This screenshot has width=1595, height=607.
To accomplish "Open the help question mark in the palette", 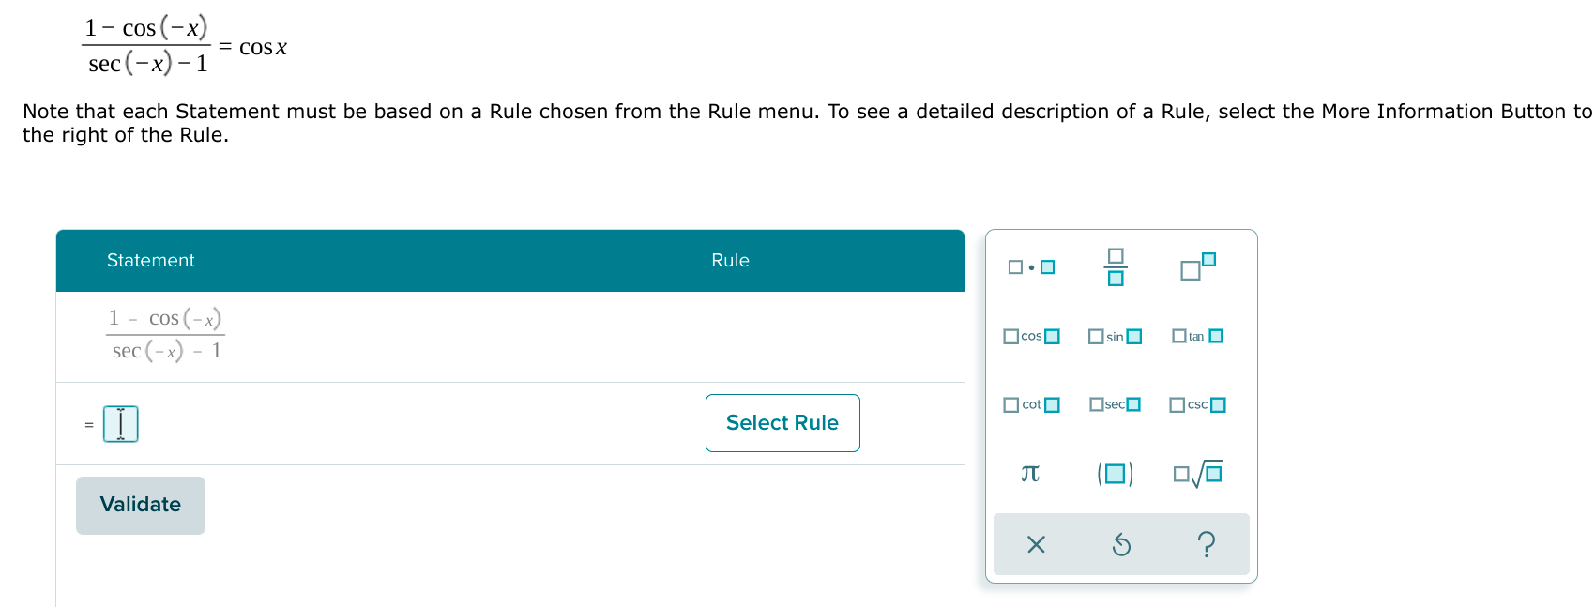I will point(1206,544).
